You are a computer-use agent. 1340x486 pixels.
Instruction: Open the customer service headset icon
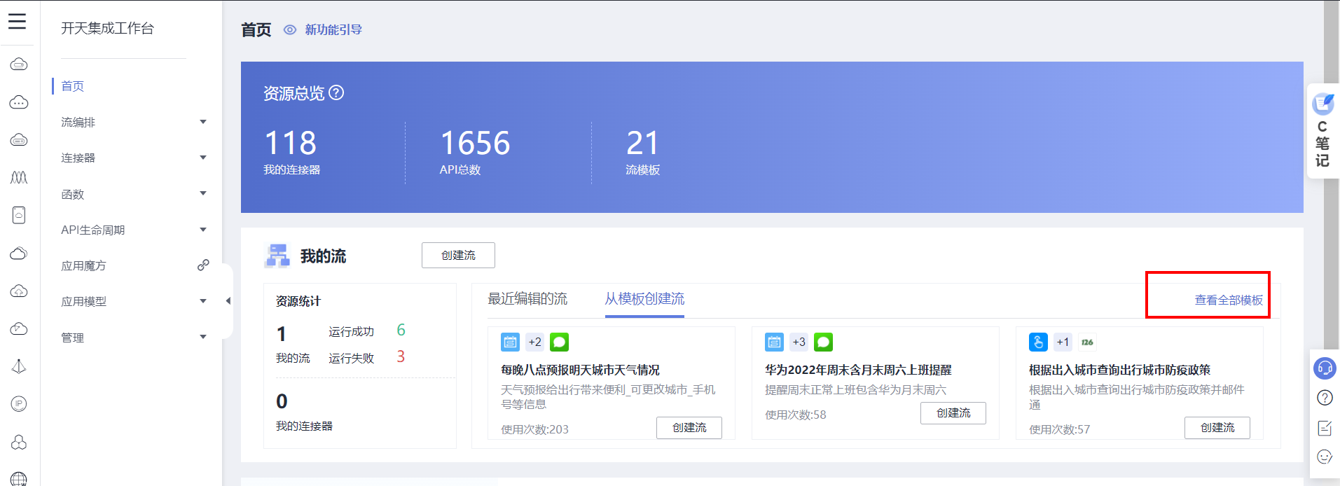tap(1325, 368)
